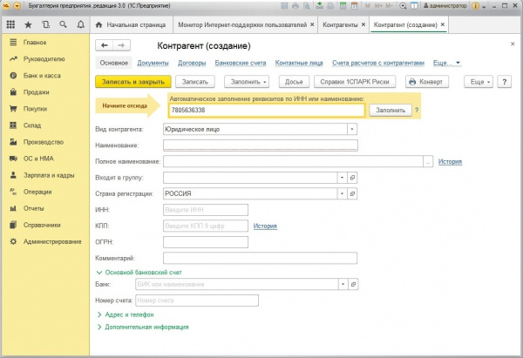Open notifications bell icon
The height and width of the screenshot is (358, 523).
[81, 24]
